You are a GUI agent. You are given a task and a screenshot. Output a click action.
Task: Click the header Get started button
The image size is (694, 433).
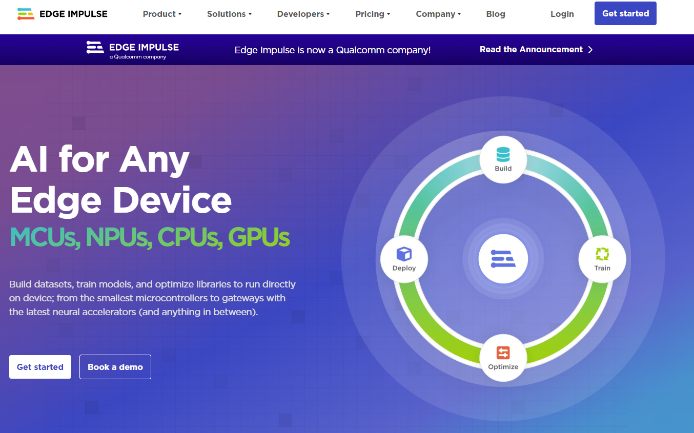[x=625, y=13]
